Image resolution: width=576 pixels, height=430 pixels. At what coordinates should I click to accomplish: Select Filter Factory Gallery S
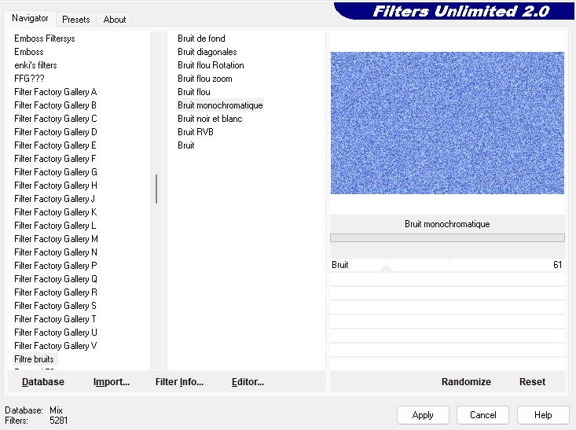tap(55, 306)
